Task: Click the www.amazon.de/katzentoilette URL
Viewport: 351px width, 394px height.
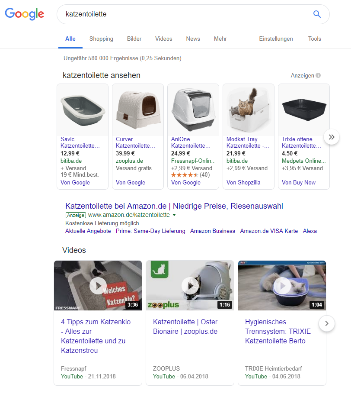Action: (x=129, y=215)
